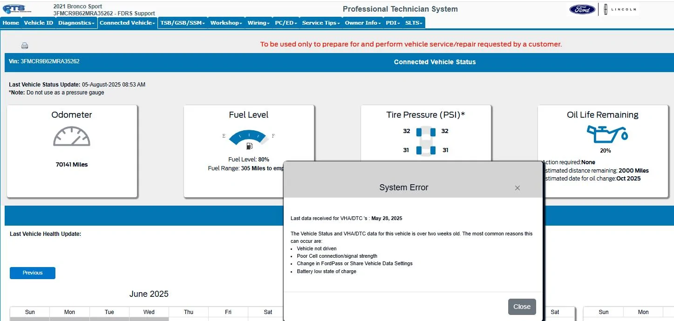Click the Ford oval logo
This screenshot has width=674, height=321.
[582, 9]
